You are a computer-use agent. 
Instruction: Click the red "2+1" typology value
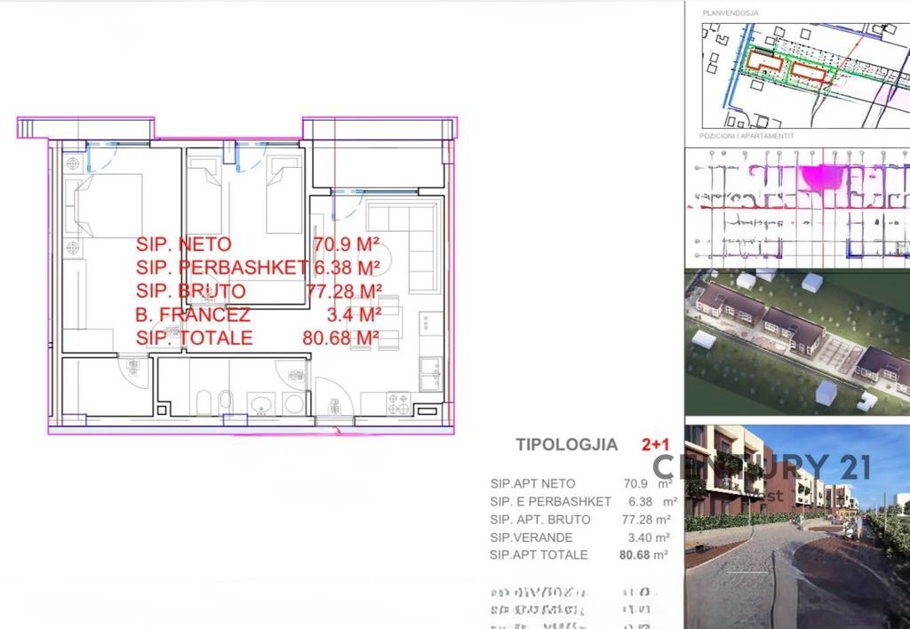(655, 445)
